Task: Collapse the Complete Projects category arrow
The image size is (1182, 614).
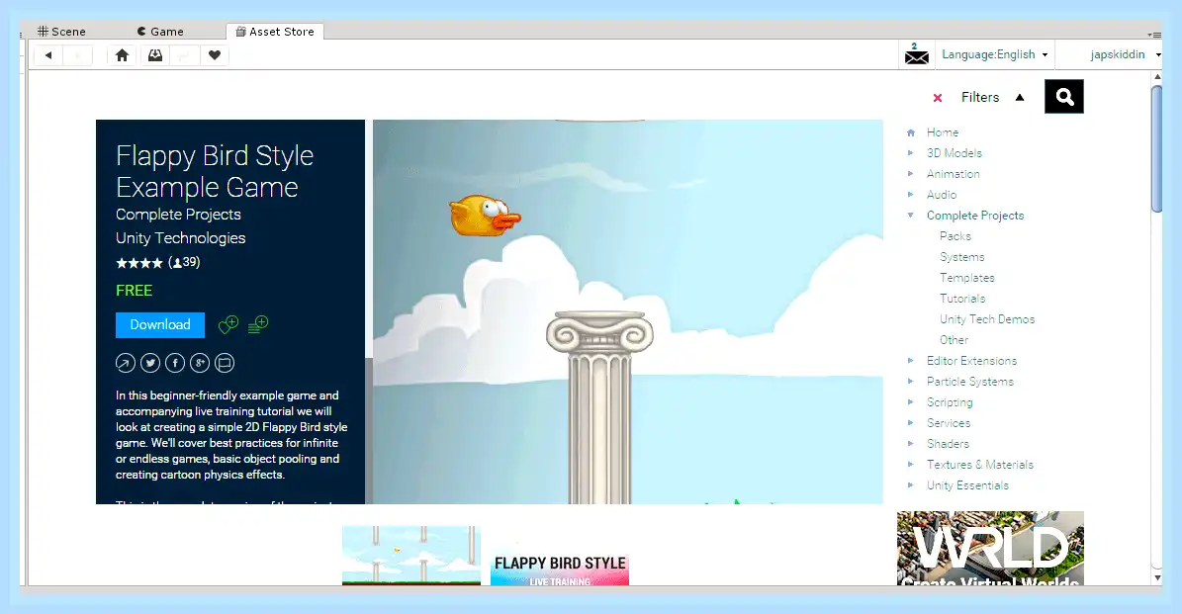Action: pyautogui.click(x=911, y=216)
